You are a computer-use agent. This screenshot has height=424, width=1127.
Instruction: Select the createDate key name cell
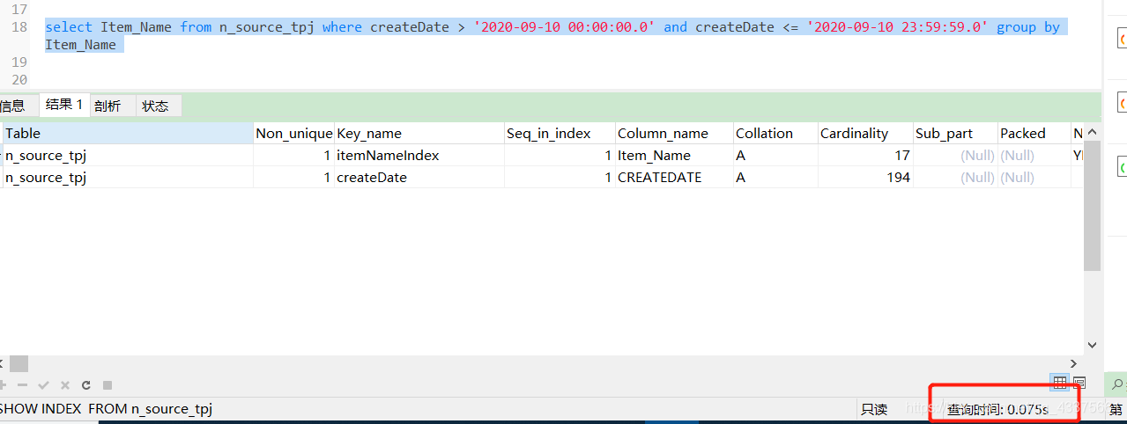tap(419, 177)
